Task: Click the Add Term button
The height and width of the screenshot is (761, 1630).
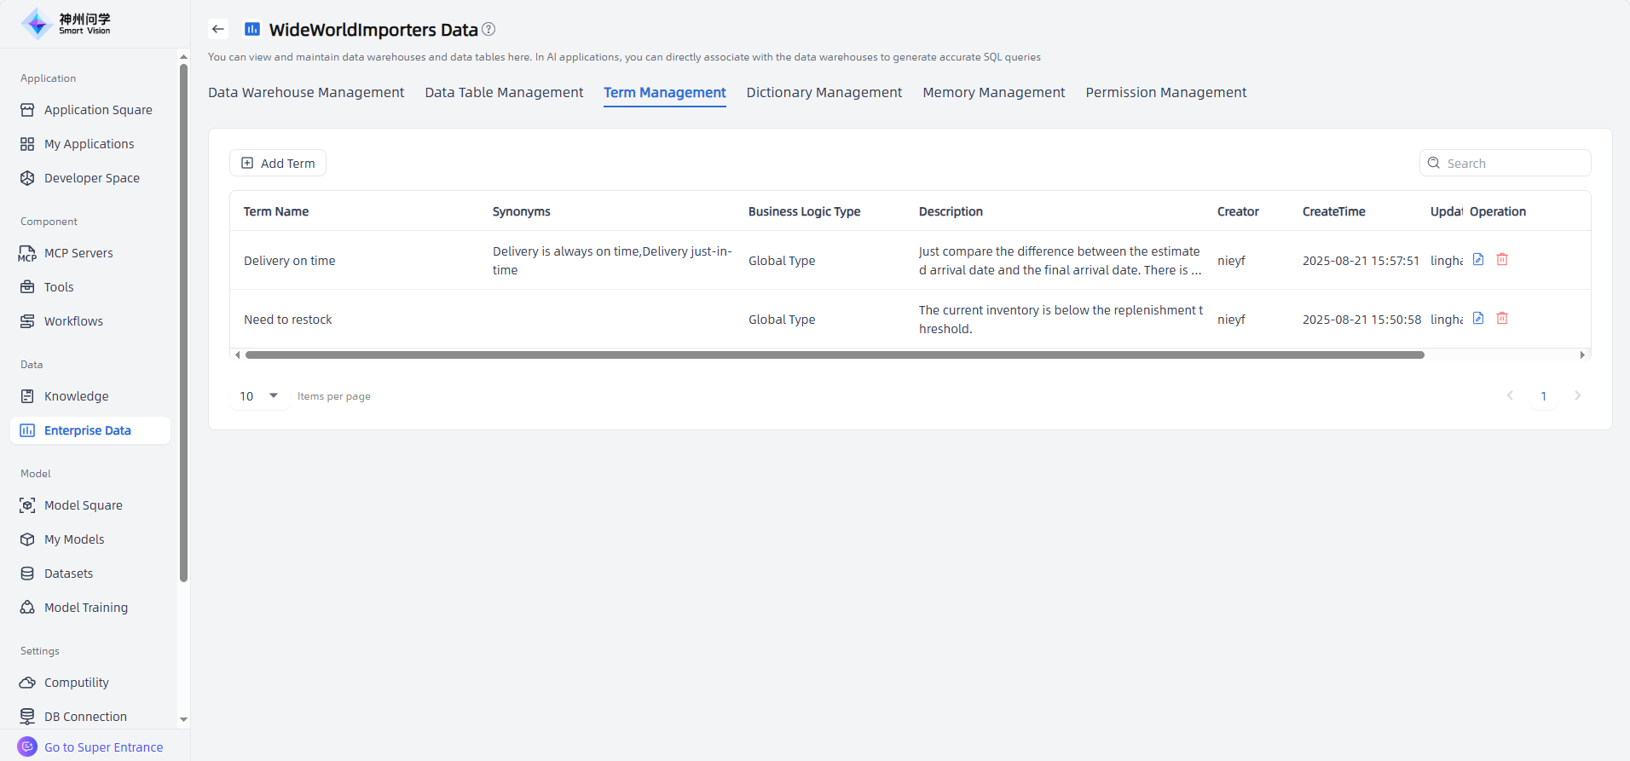Action: (278, 164)
